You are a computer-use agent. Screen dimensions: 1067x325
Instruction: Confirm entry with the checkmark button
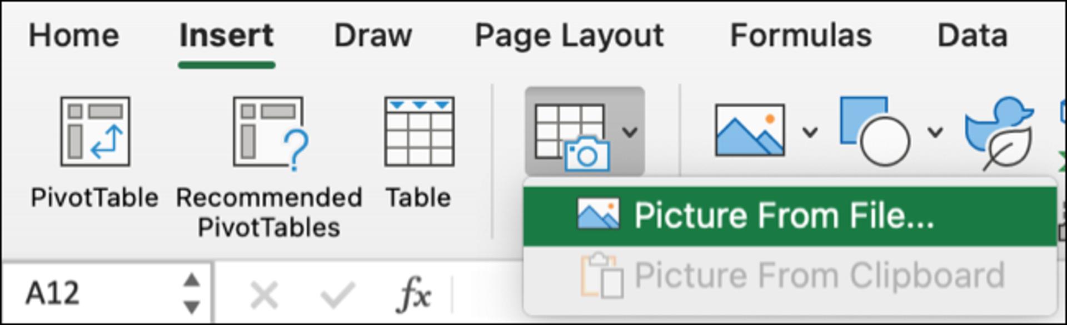[337, 294]
